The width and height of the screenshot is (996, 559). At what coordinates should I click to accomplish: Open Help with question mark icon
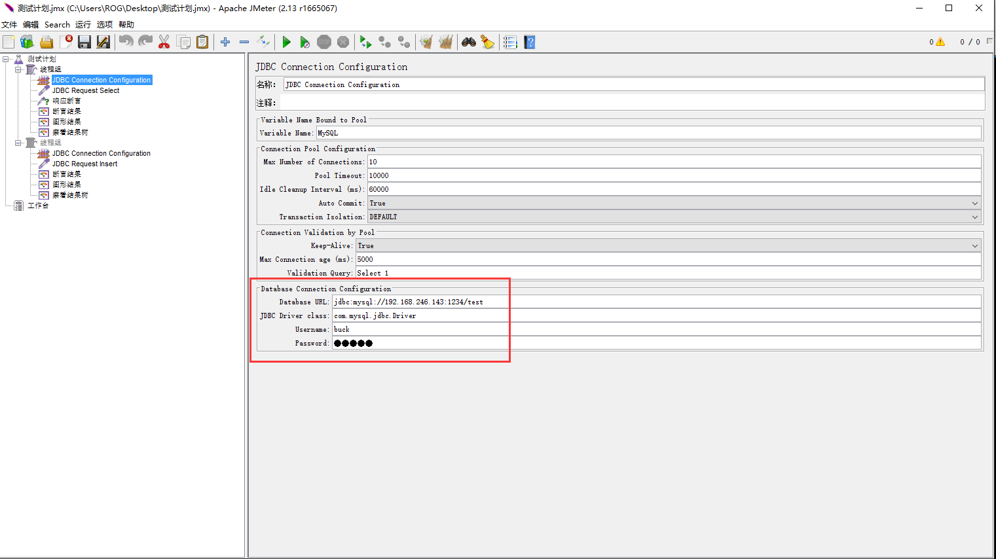530,42
